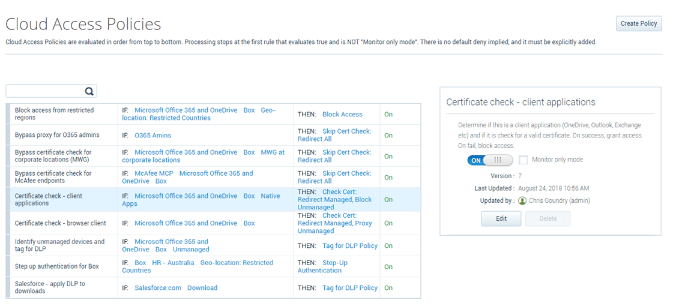This screenshot has height=306, width=685.
Task: Click the disabled Delete button
Action: tap(548, 218)
